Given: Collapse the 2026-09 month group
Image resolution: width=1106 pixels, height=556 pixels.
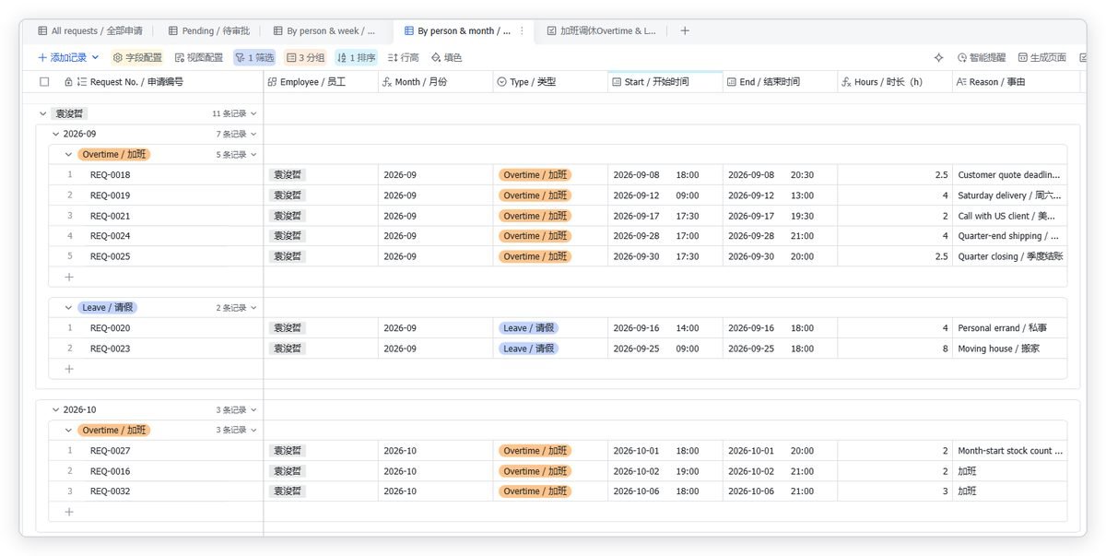Looking at the screenshot, I should point(55,135).
